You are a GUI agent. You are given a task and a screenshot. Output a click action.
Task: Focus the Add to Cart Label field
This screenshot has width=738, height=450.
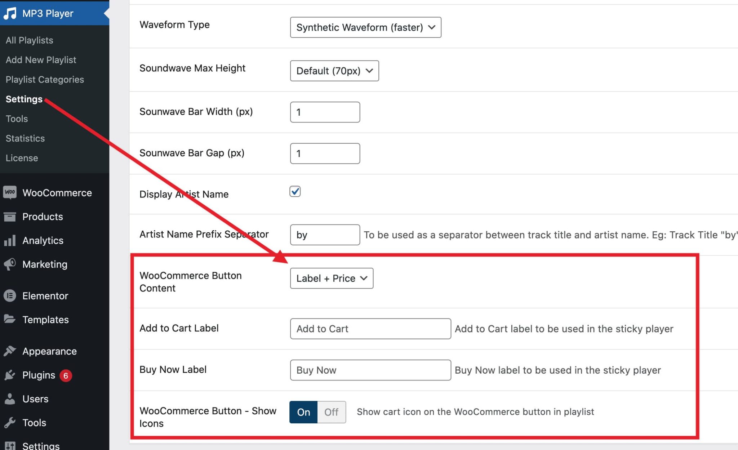(x=370, y=329)
